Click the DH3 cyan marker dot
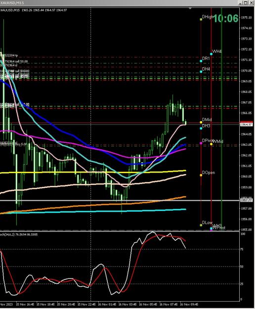This screenshot has width=255, height=309. tap(201, 128)
